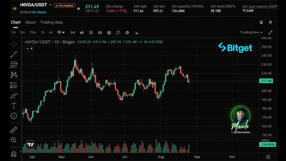Viewport: 286px width, 161px height.
Task: Open the emoji sticker tool
Action: pyautogui.click(x=14, y=116)
